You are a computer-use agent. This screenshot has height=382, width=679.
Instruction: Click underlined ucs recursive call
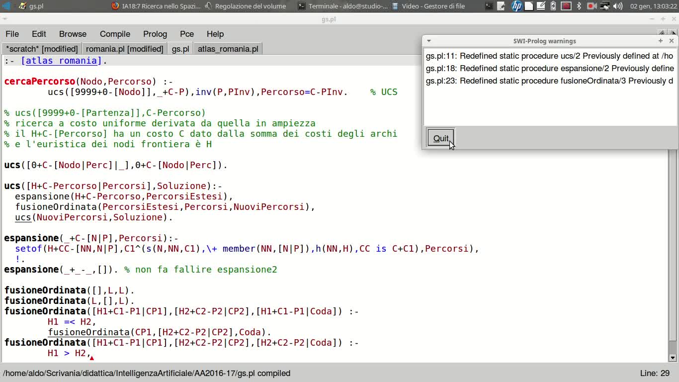coord(23,217)
